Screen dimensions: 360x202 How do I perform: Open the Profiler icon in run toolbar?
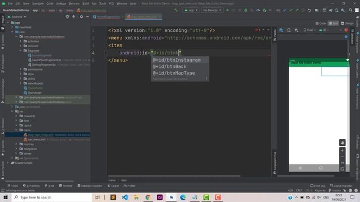point(258,10)
